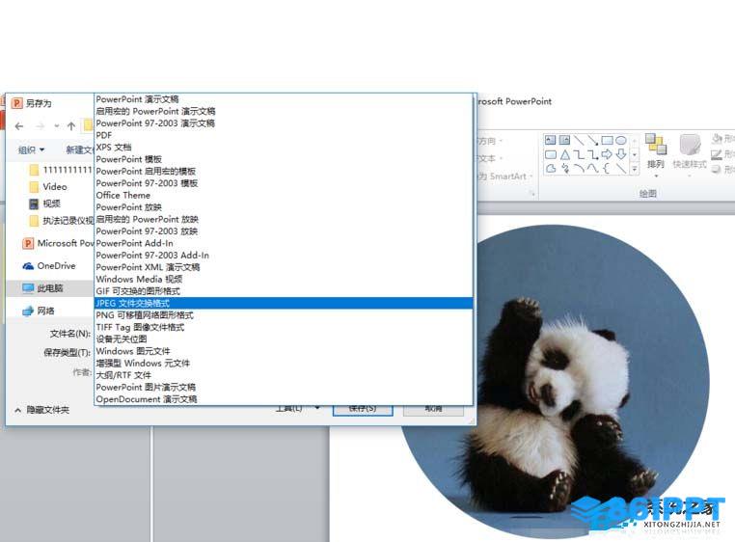Select 启用宏的 PowerPoint 放映 type
The image size is (735, 542).
point(284,220)
